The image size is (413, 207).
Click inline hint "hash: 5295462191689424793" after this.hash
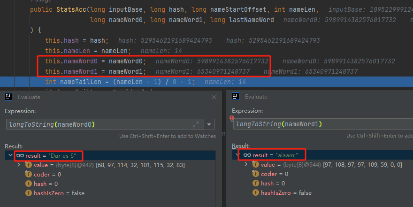165,40
